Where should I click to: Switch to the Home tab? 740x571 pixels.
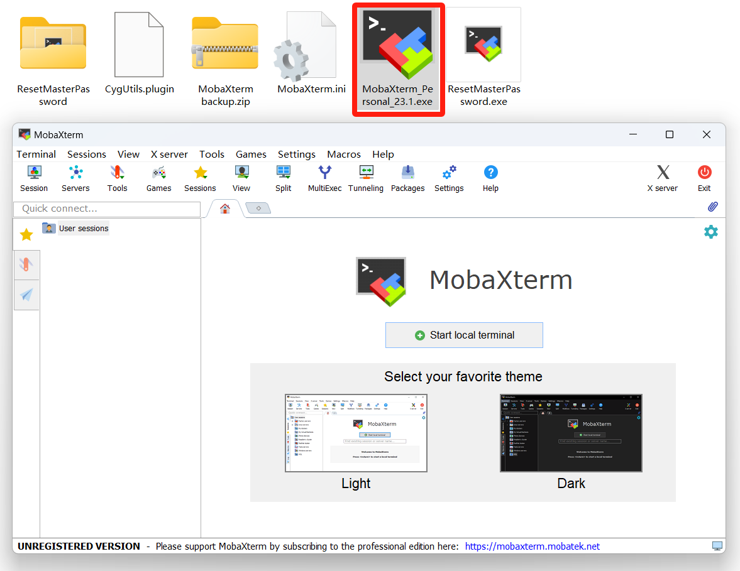tap(224, 209)
